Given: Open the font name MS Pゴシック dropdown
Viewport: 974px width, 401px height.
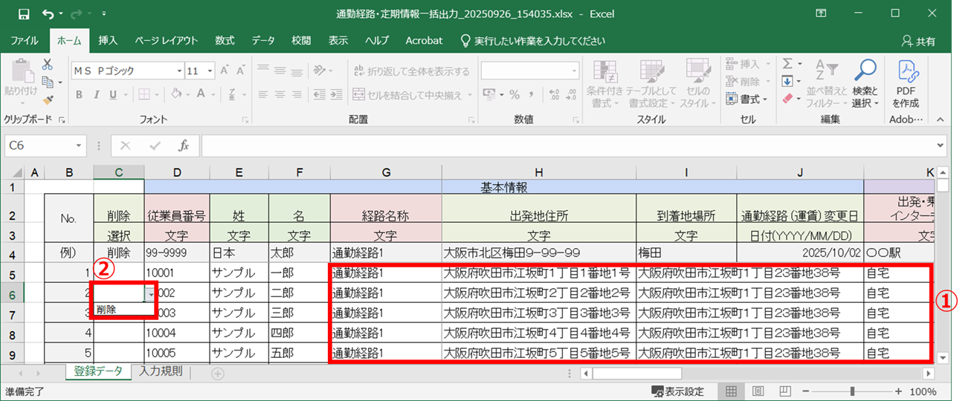Looking at the screenshot, I should [x=179, y=71].
